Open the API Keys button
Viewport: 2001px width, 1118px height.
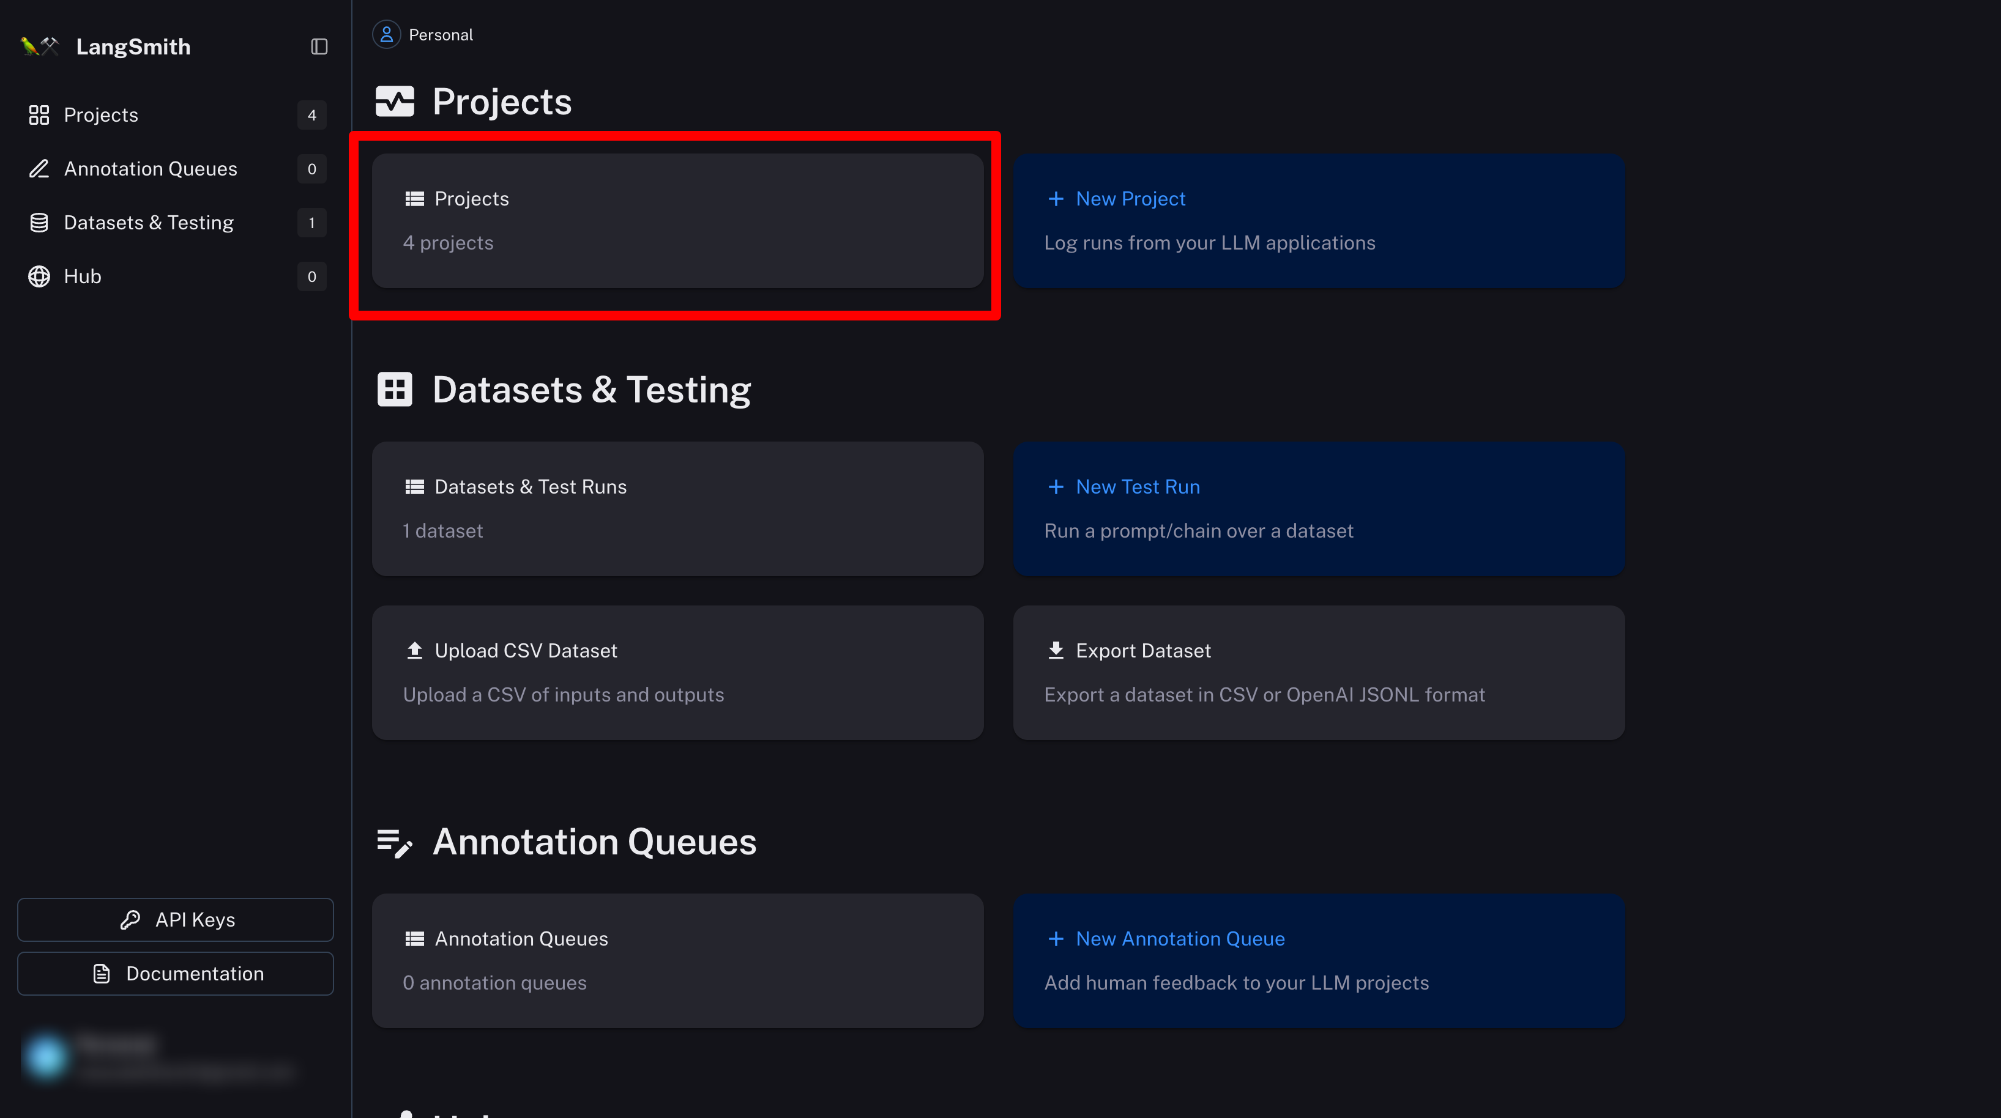click(176, 920)
